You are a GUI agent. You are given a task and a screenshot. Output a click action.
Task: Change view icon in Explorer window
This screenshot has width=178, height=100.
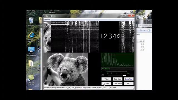point(141,30)
